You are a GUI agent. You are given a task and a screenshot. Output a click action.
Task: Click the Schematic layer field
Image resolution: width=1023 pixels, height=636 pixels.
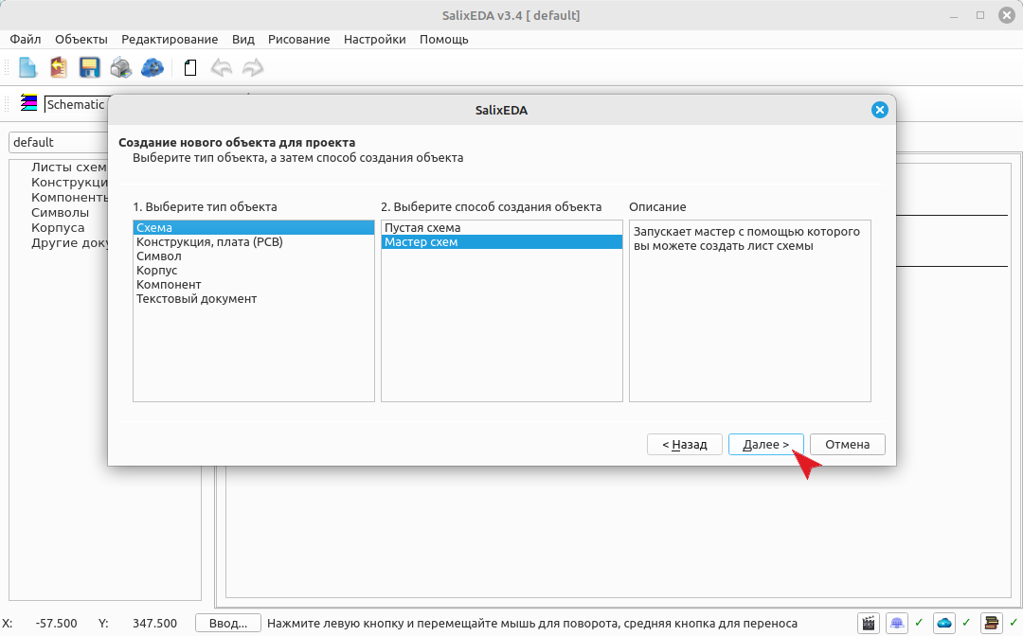(x=76, y=104)
